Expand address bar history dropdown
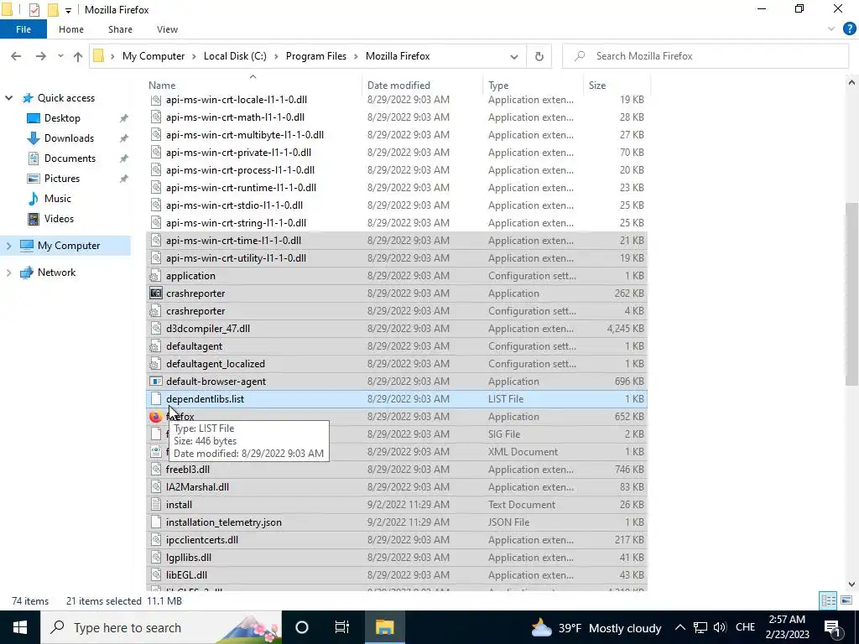The height and width of the screenshot is (644, 859). (x=514, y=56)
